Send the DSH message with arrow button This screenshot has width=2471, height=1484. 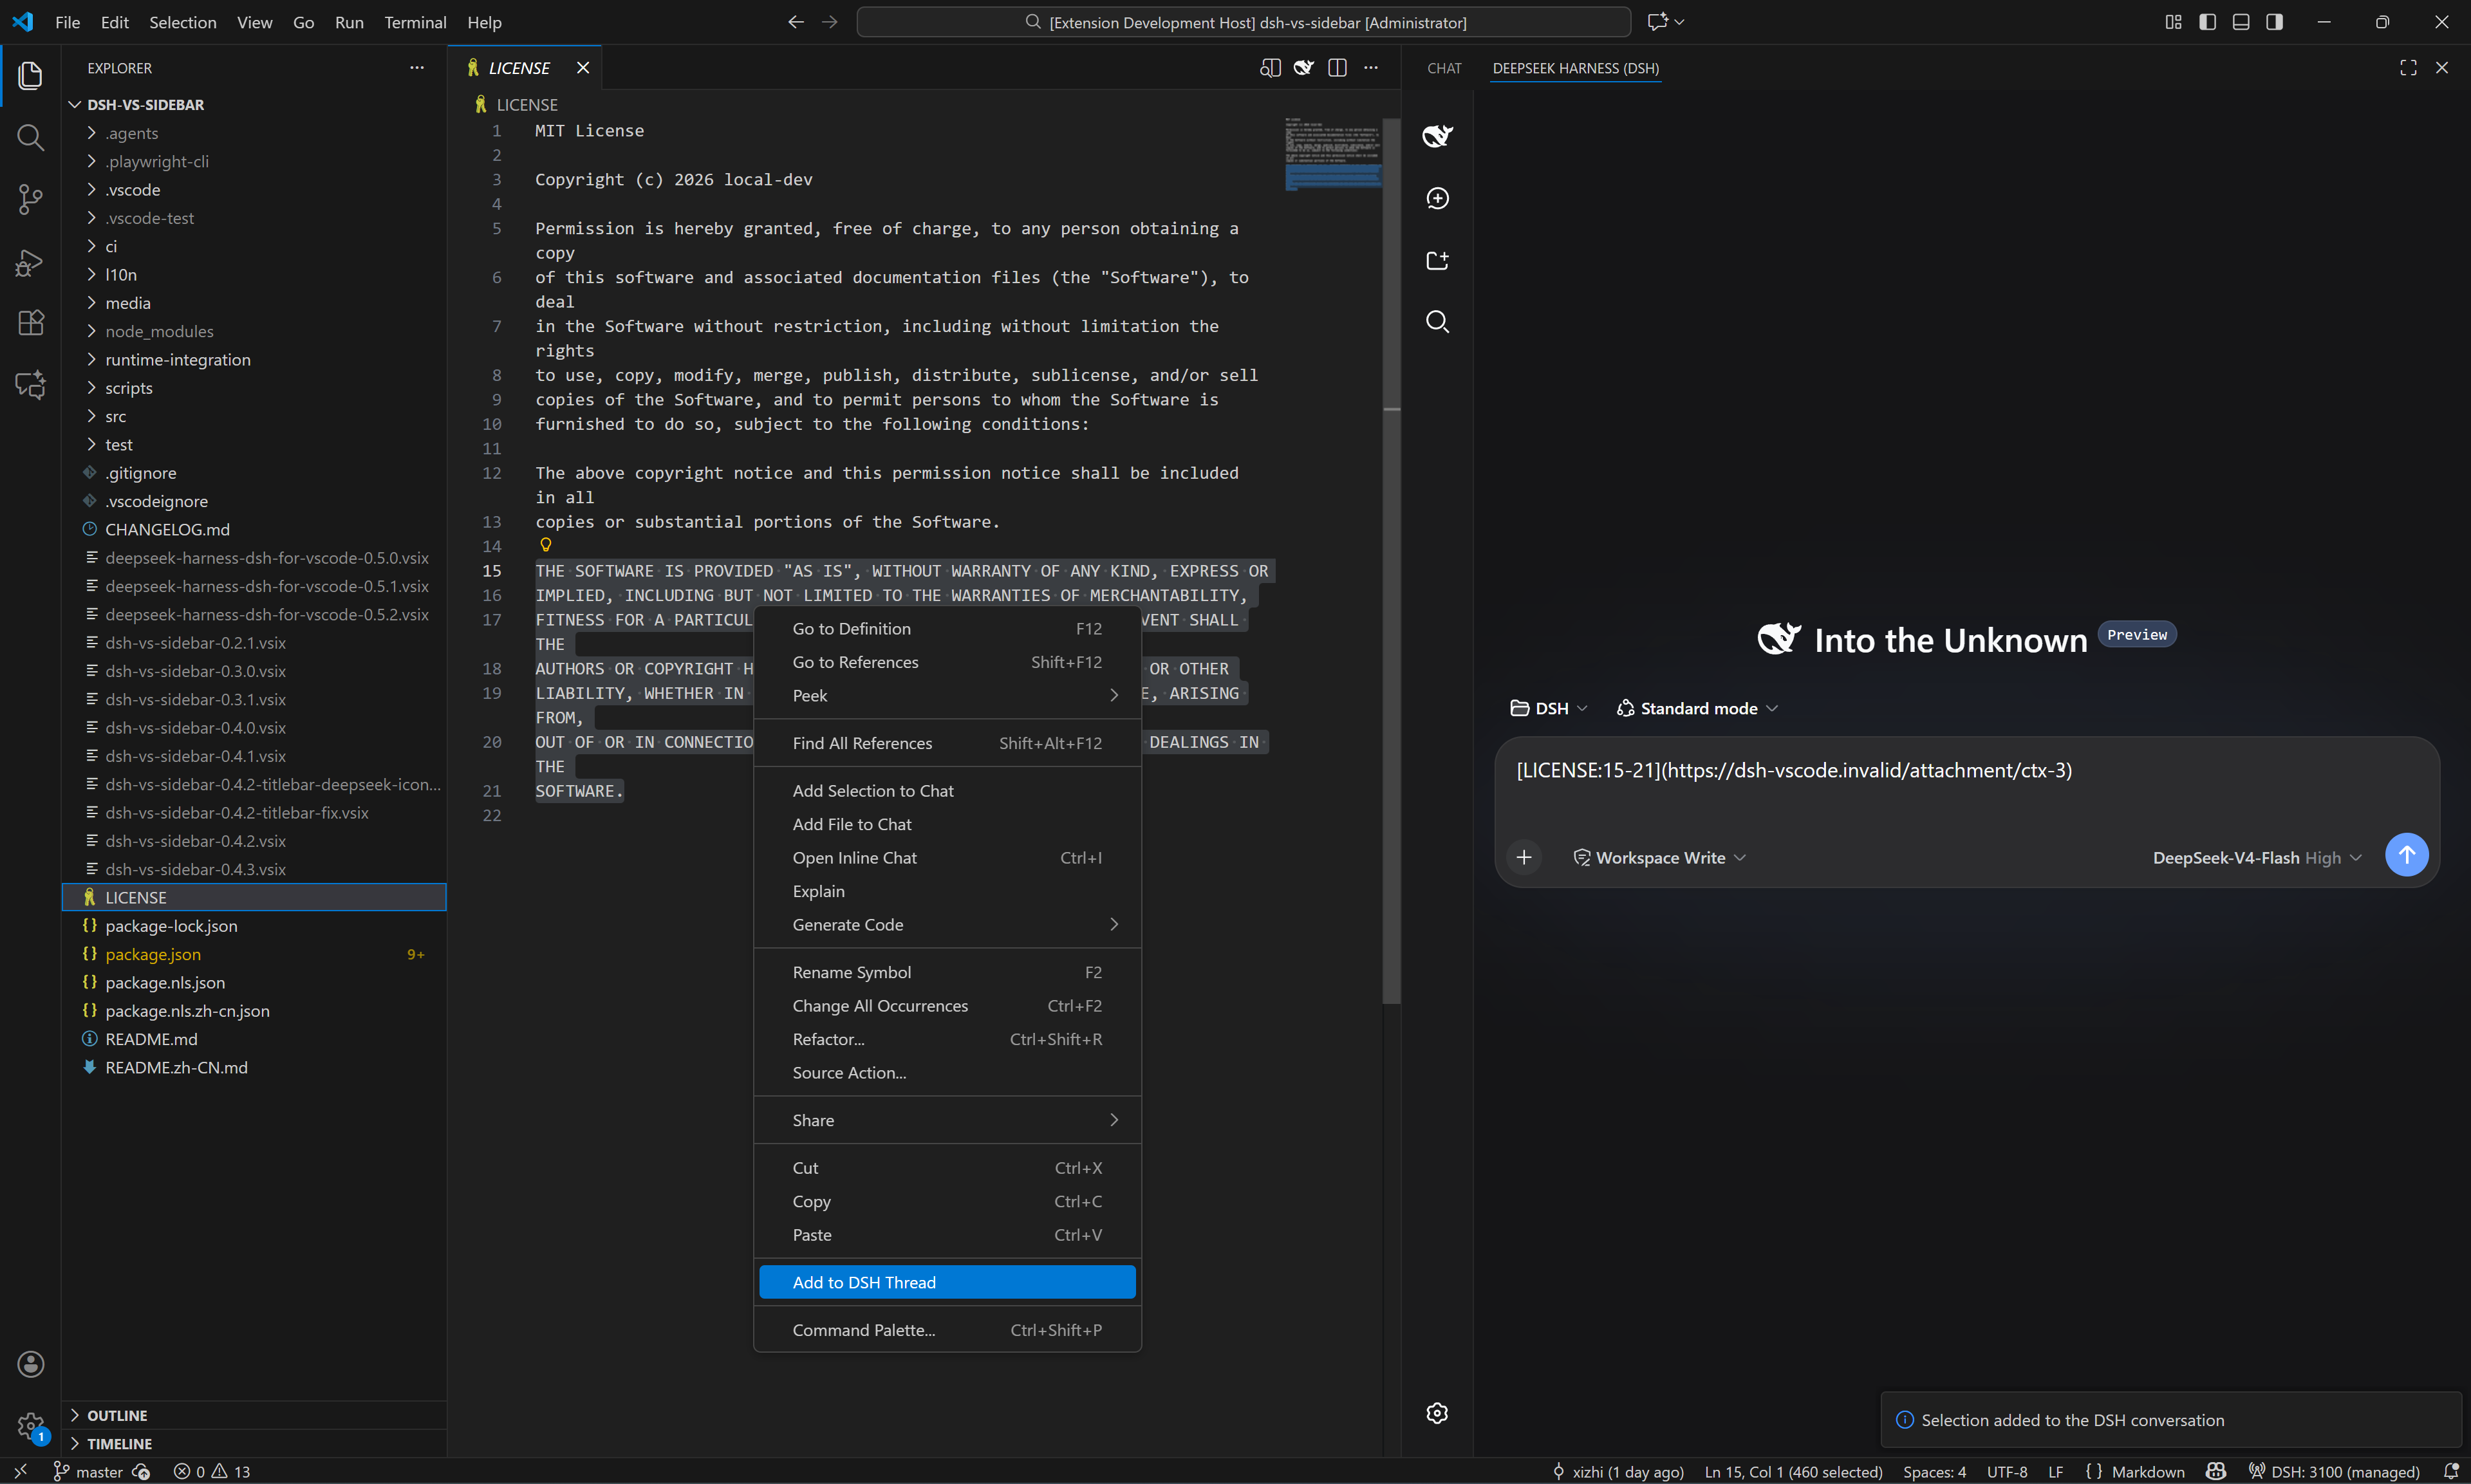pyautogui.click(x=2406, y=855)
